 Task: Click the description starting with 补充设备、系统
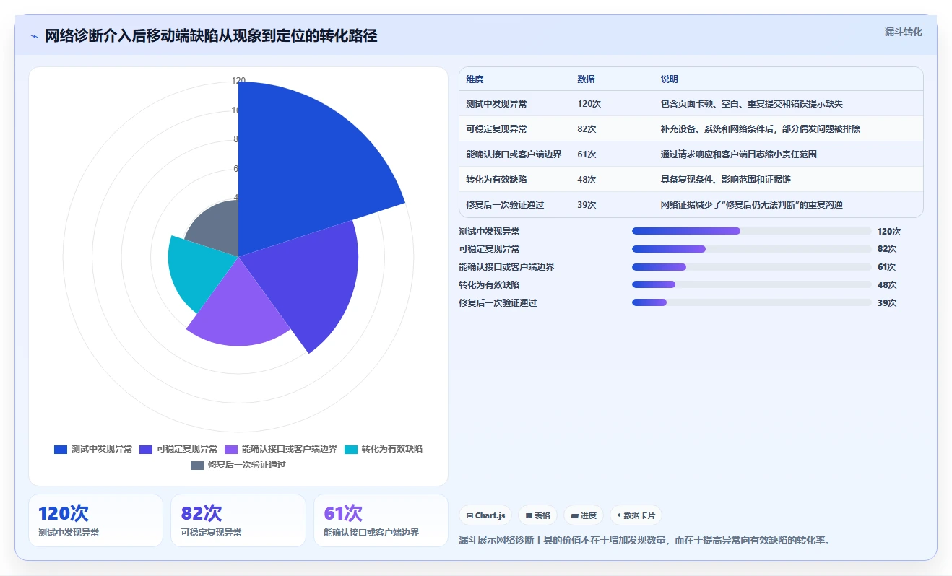point(760,129)
